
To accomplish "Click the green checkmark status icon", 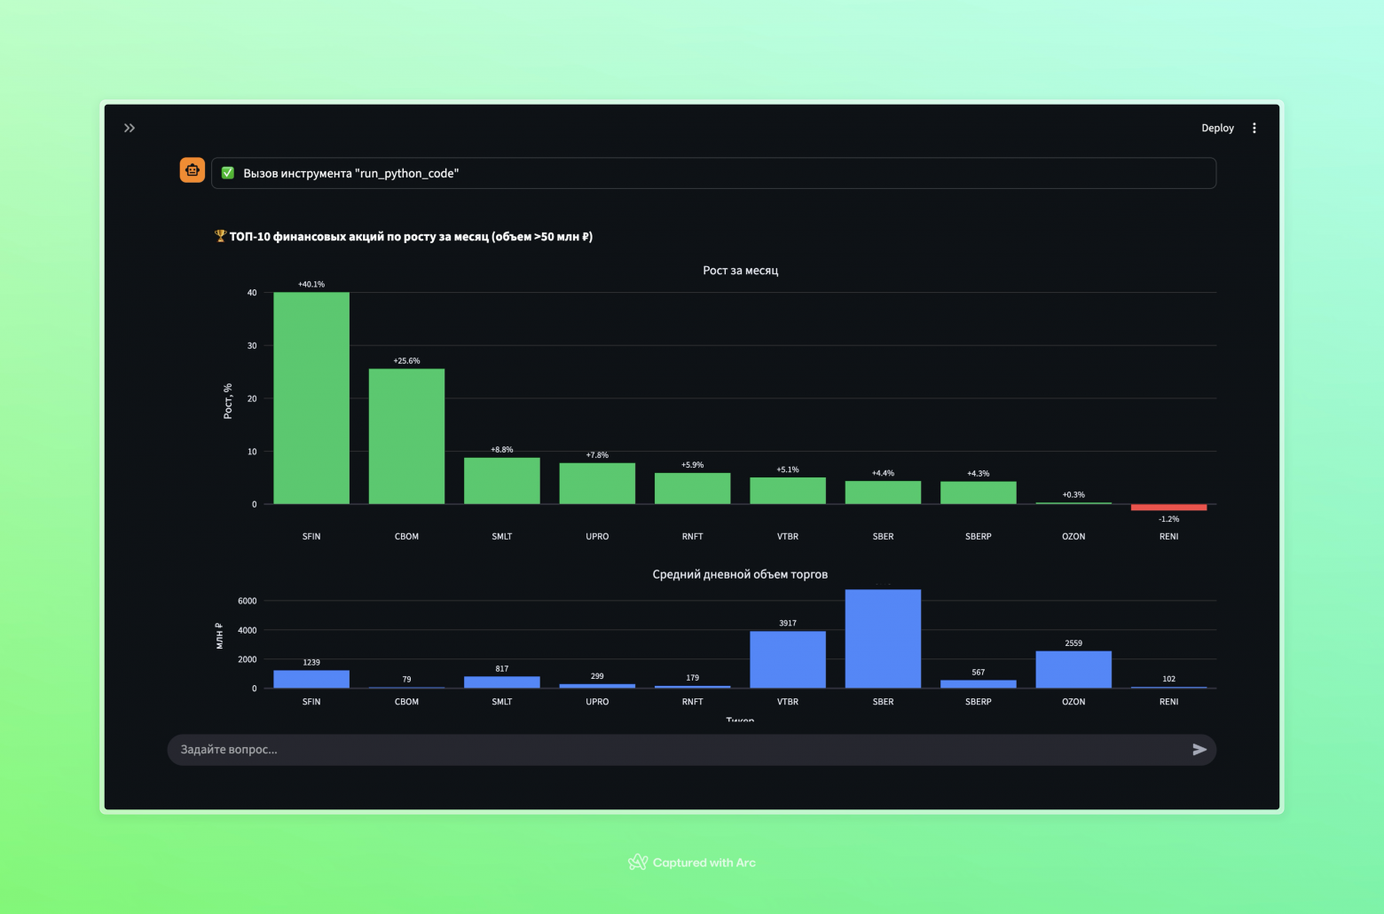I will [228, 173].
